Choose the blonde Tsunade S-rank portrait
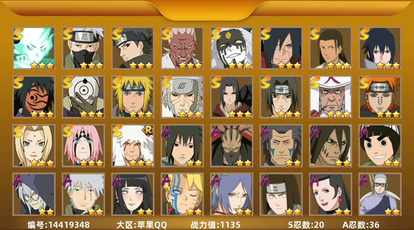Viewport: 414px width, 230px height. coord(34,146)
